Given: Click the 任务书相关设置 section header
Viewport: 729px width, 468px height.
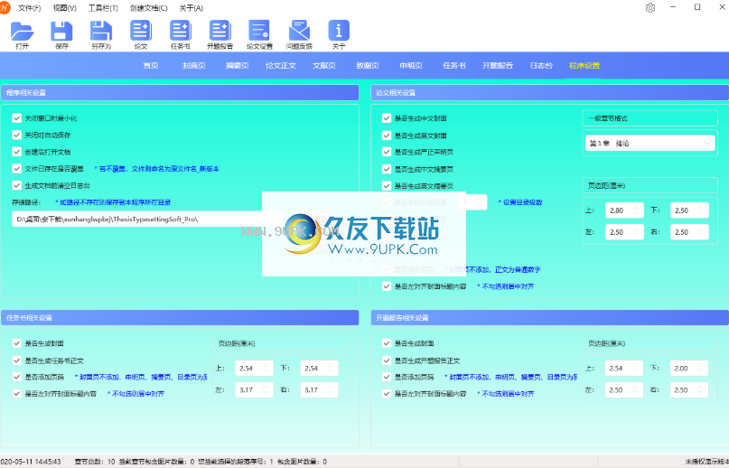Looking at the screenshot, I should [x=180, y=318].
